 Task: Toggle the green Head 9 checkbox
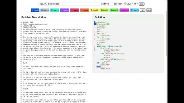click(111, 10)
